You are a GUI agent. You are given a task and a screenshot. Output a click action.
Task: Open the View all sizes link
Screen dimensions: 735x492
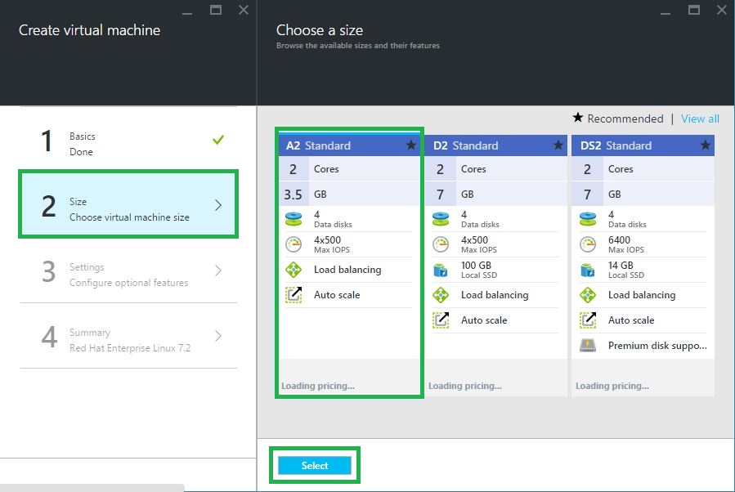700,119
